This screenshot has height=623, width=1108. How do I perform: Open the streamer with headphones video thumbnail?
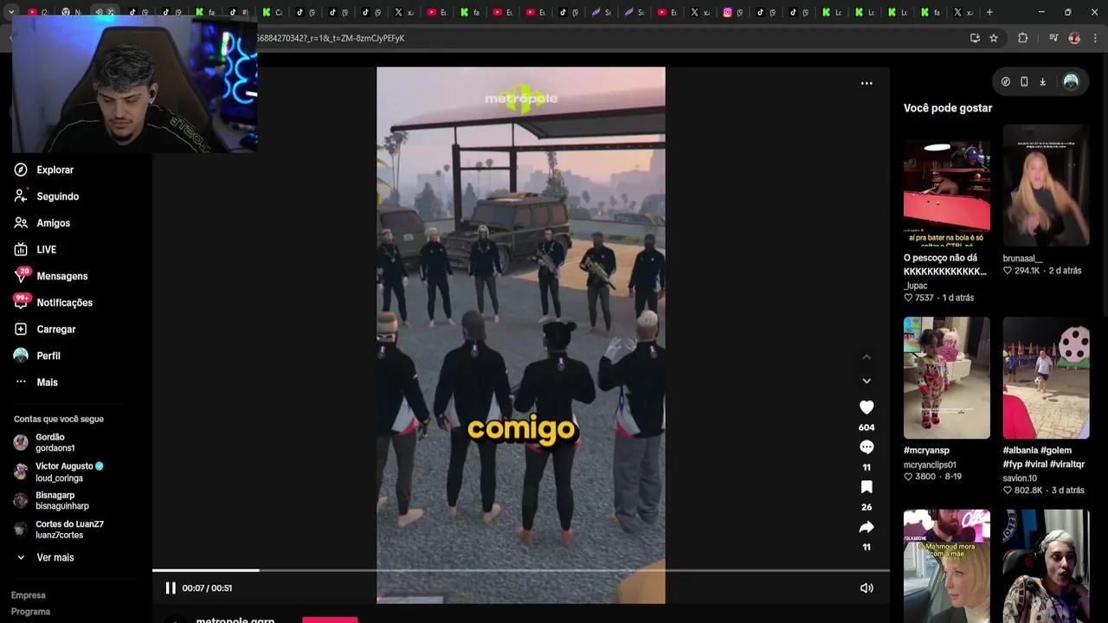click(x=1046, y=566)
